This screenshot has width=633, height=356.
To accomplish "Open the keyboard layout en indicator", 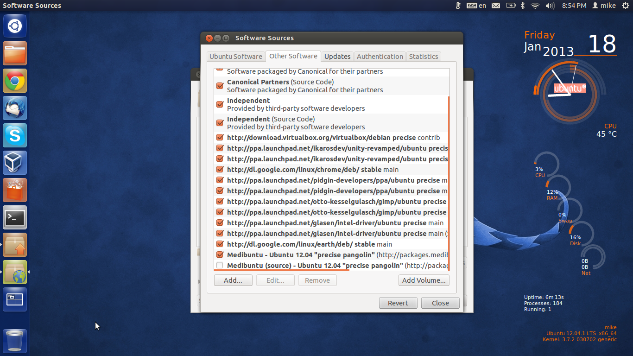I will (476, 6).
